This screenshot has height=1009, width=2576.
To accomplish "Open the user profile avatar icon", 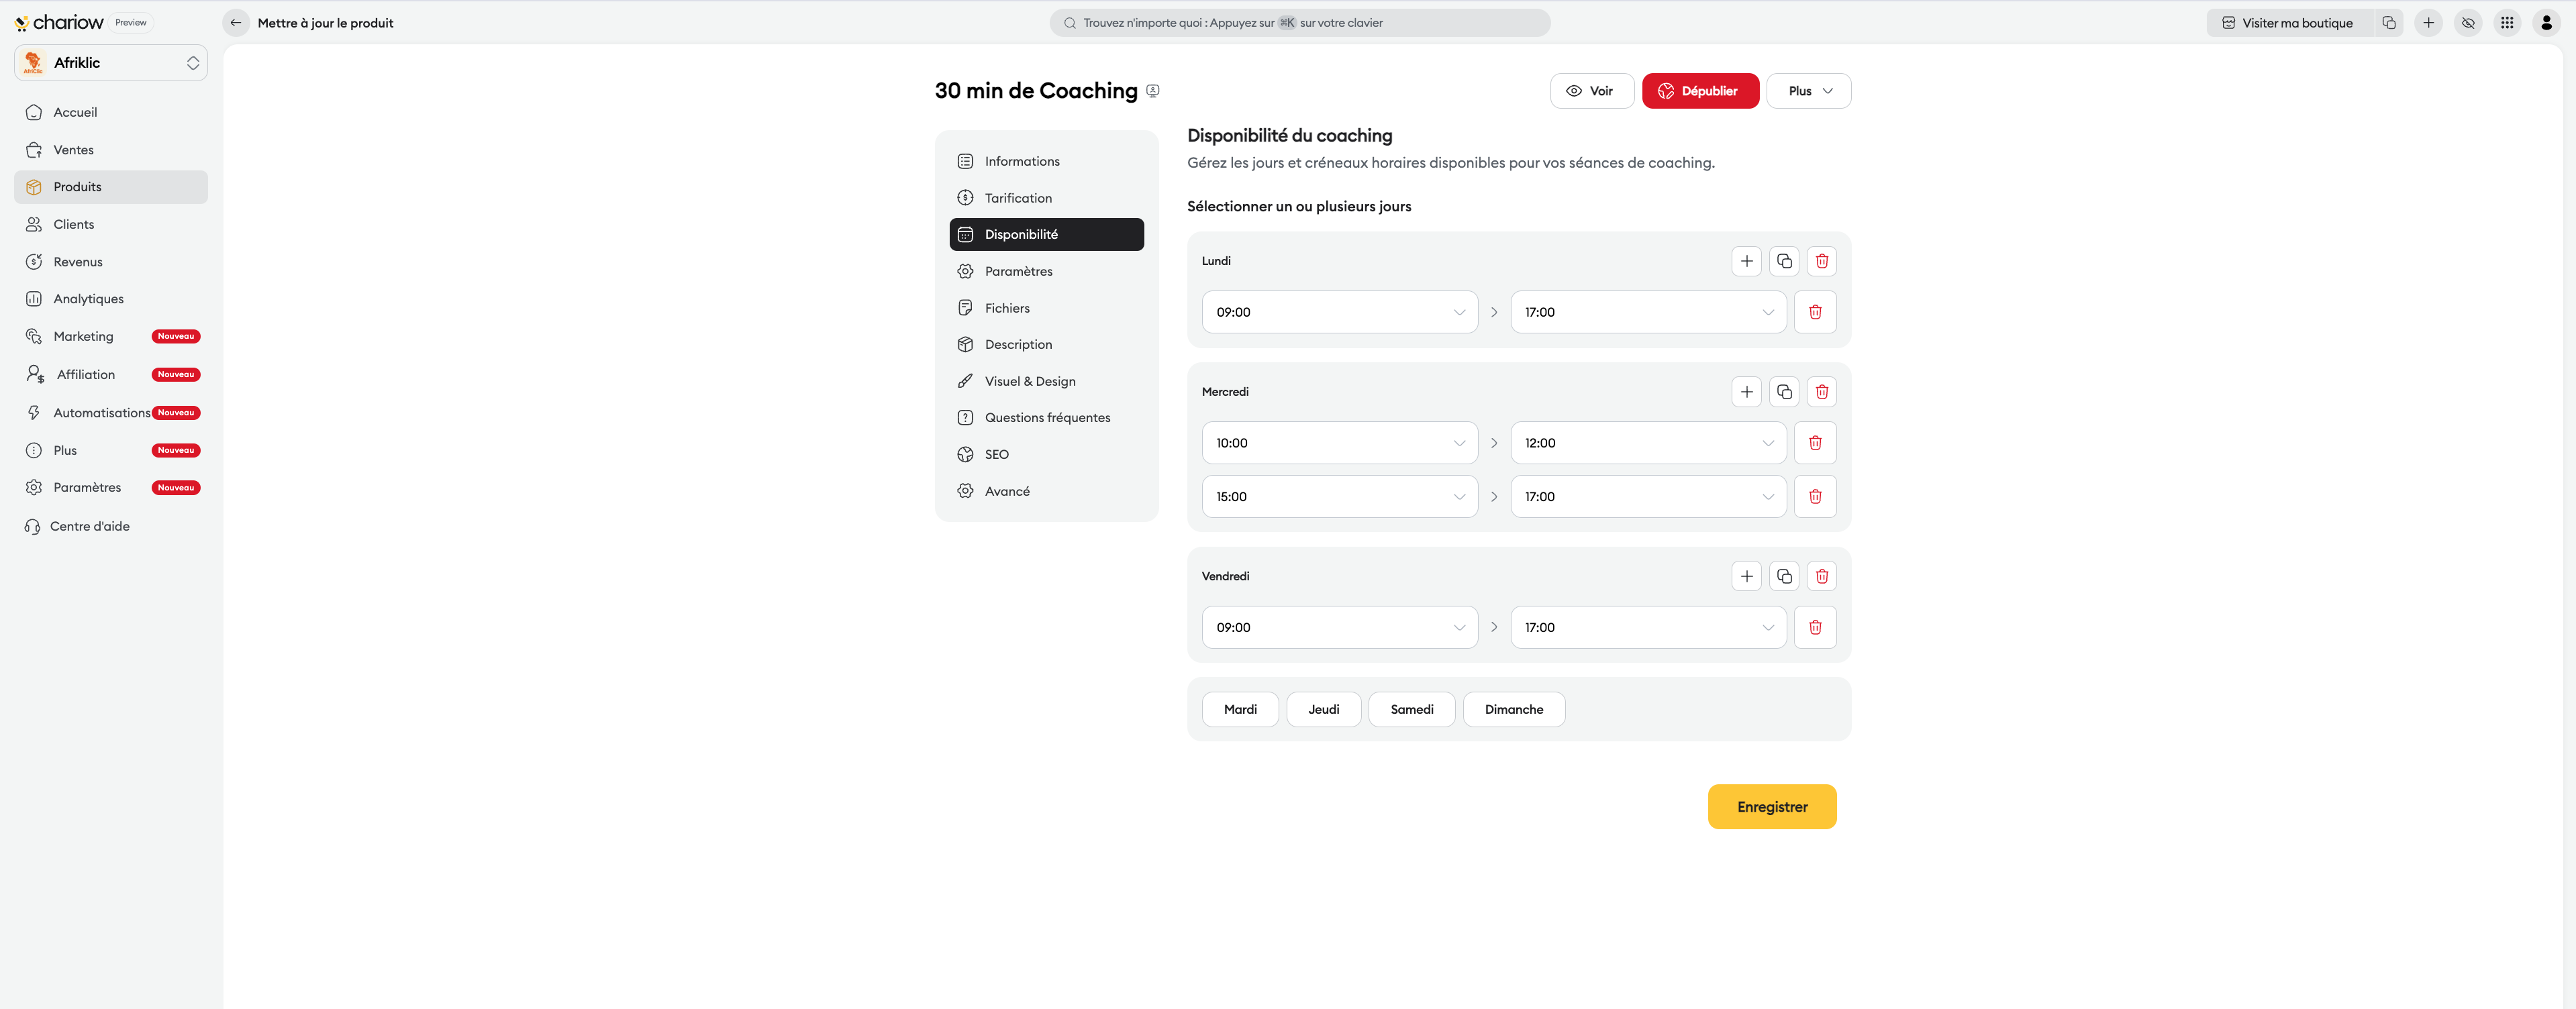I will 2546,23.
